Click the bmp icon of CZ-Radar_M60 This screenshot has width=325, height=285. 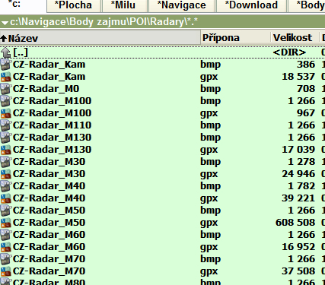pos(5,235)
